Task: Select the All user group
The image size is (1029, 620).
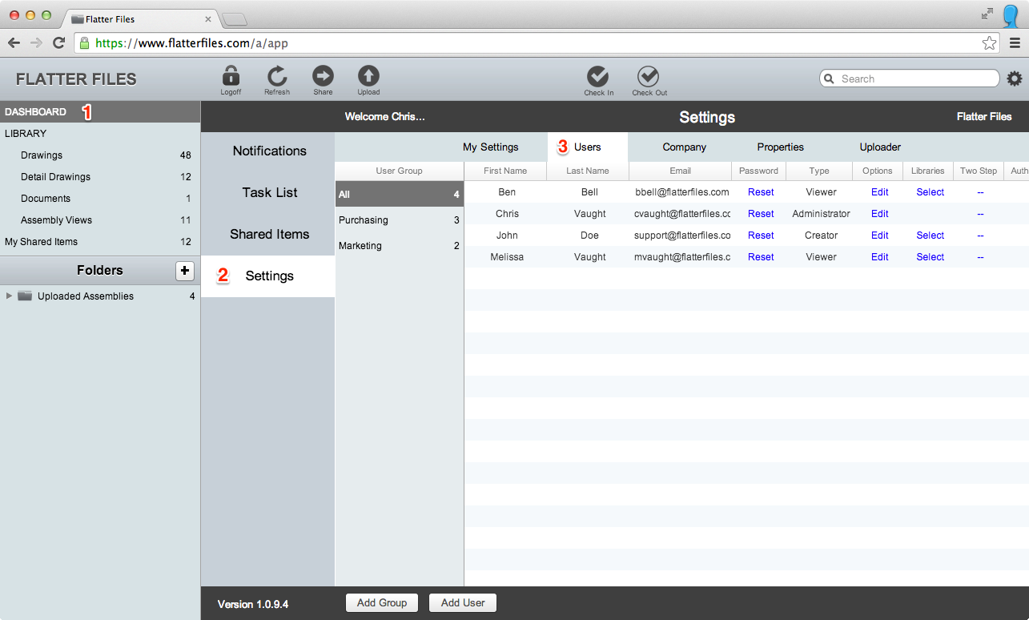Action: (x=399, y=194)
